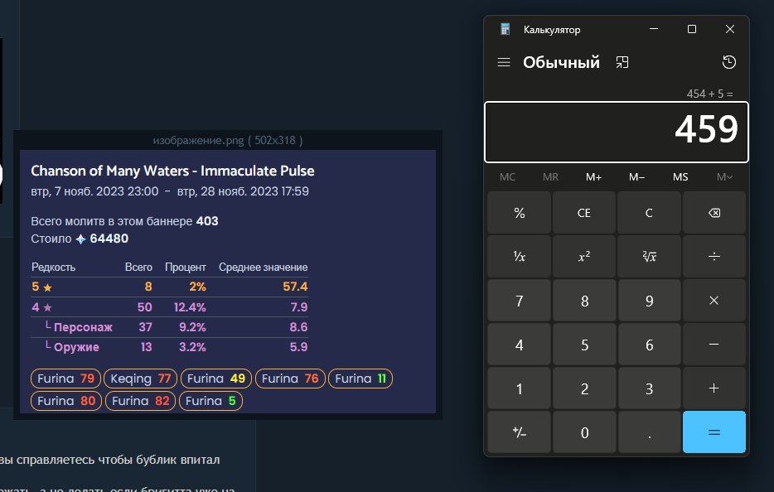Image resolution: width=774 pixels, height=492 pixels.
Task: Click the M+ memory add button
Action: 593,177
